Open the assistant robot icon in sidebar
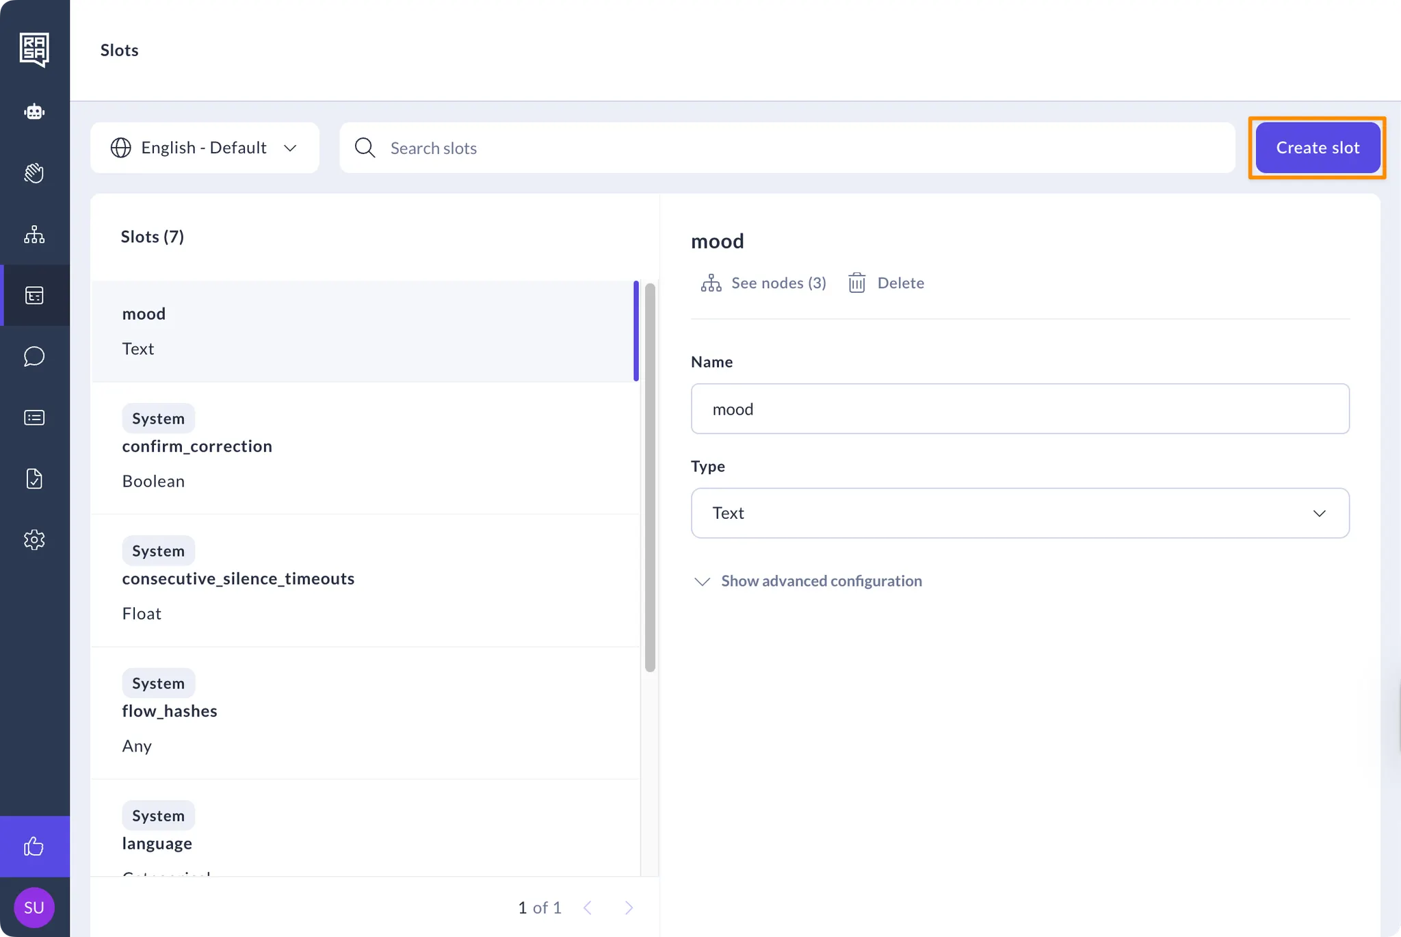 34,112
